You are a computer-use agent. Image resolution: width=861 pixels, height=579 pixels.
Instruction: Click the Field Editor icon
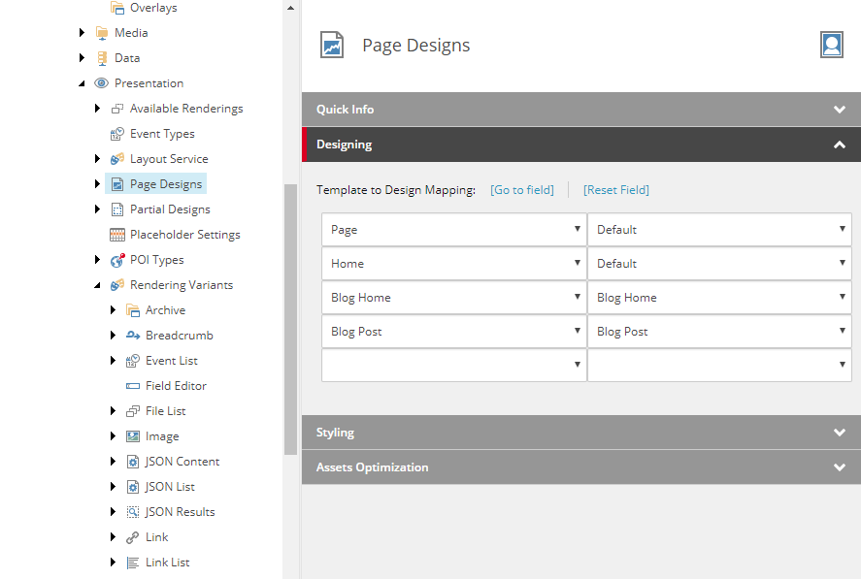tap(132, 386)
